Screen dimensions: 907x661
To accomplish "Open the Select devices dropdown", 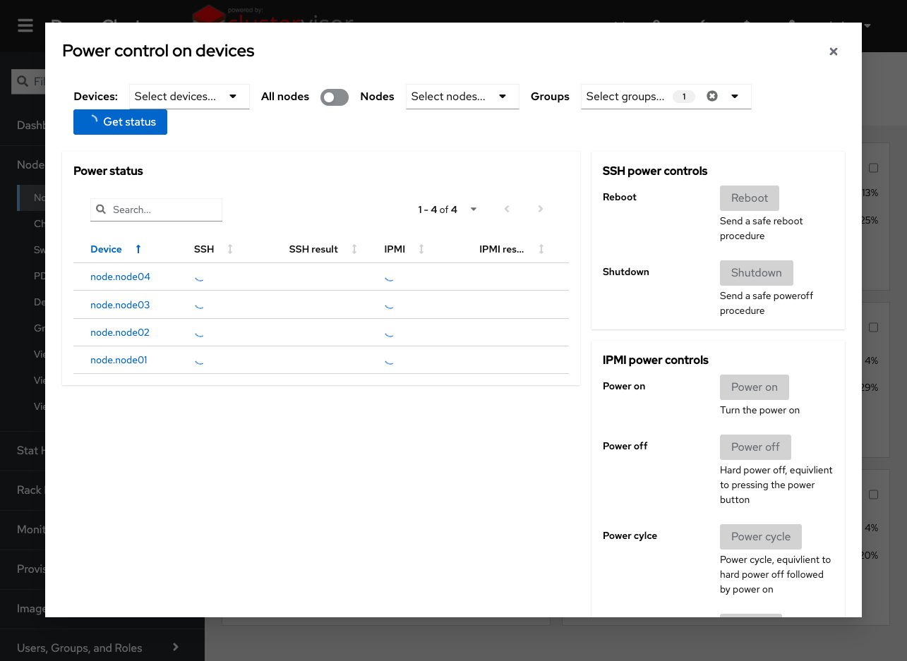I will click(x=189, y=97).
